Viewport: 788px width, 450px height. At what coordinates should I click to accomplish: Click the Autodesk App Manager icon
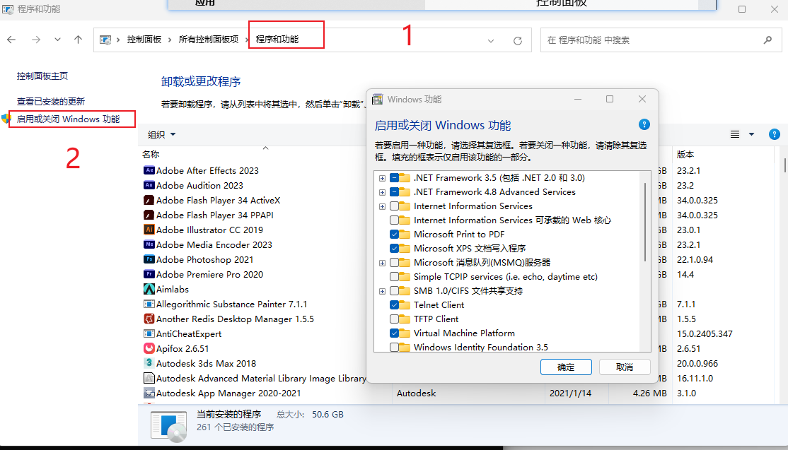click(149, 393)
